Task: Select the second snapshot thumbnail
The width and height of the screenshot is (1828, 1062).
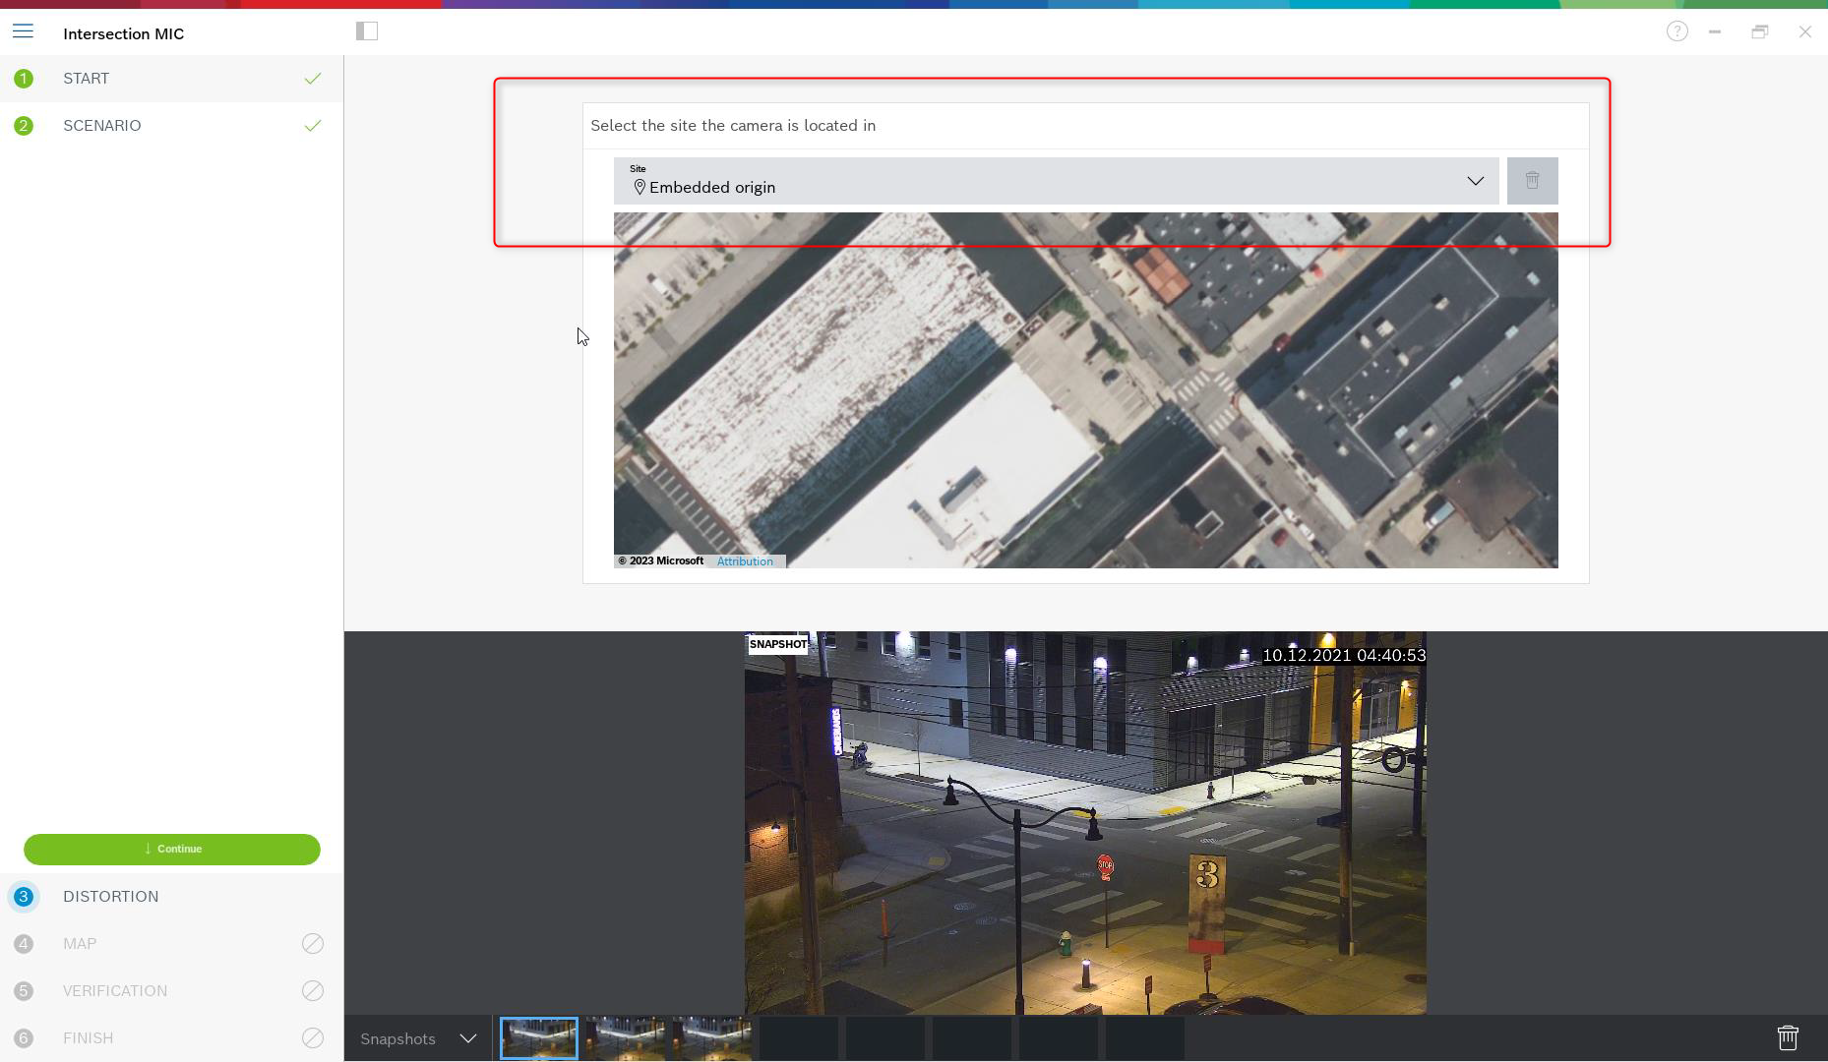Action: point(626,1038)
